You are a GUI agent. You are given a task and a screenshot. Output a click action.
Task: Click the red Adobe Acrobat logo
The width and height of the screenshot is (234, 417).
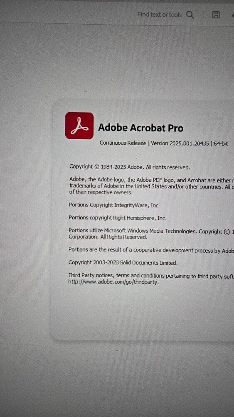click(79, 126)
